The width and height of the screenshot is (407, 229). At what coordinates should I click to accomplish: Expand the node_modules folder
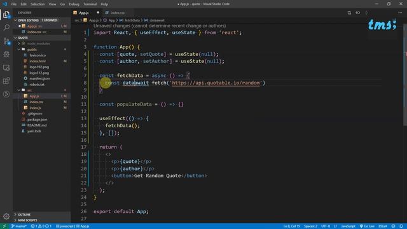(41, 43)
